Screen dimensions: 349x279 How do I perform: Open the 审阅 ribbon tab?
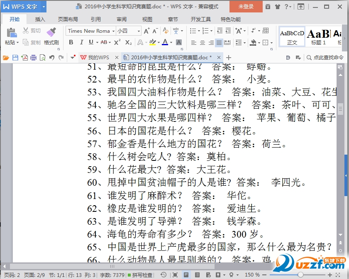(x=122, y=19)
